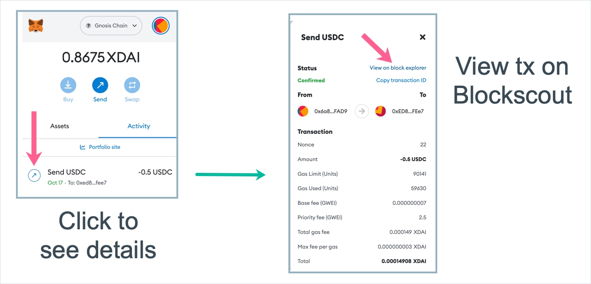Click the recipient address 0xED8...FEe7
Screen dimensions: 591x284
(408, 112)
